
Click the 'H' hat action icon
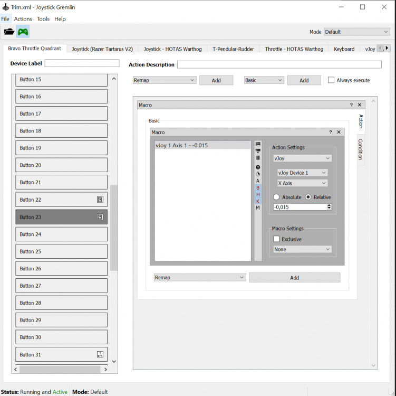pos(258,194)
